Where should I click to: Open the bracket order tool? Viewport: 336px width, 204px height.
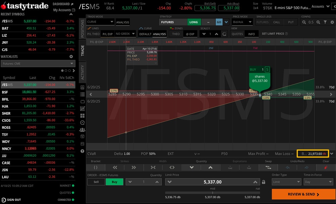(95, 167)
